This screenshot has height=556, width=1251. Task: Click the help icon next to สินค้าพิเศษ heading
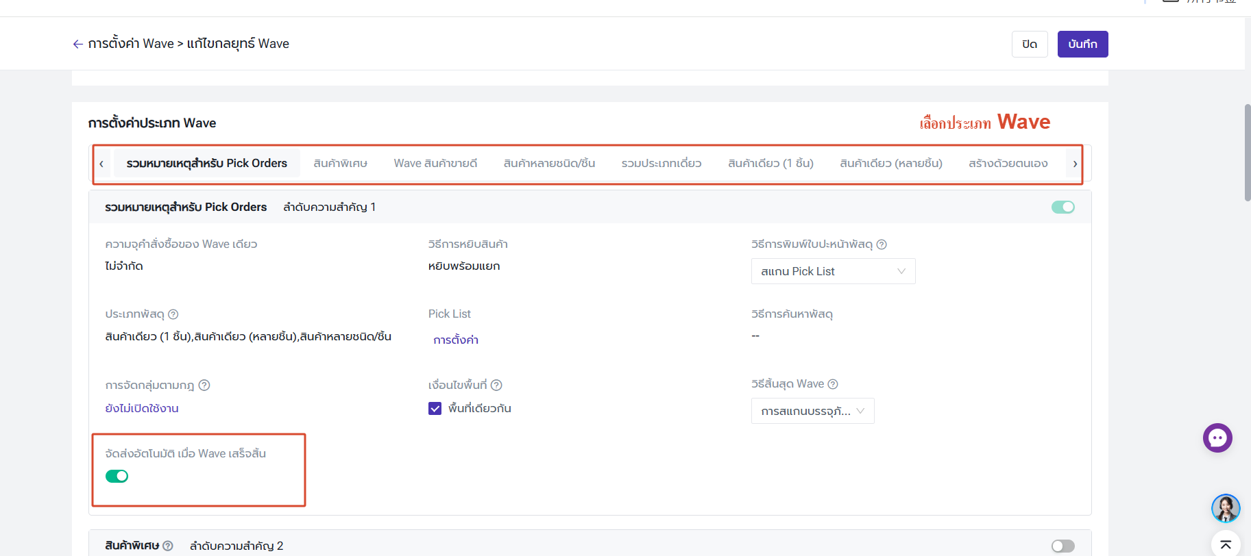point(168,546)
